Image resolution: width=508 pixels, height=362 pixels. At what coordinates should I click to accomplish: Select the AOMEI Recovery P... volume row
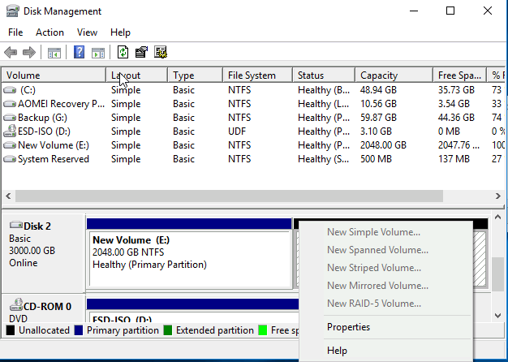point(252,104)
